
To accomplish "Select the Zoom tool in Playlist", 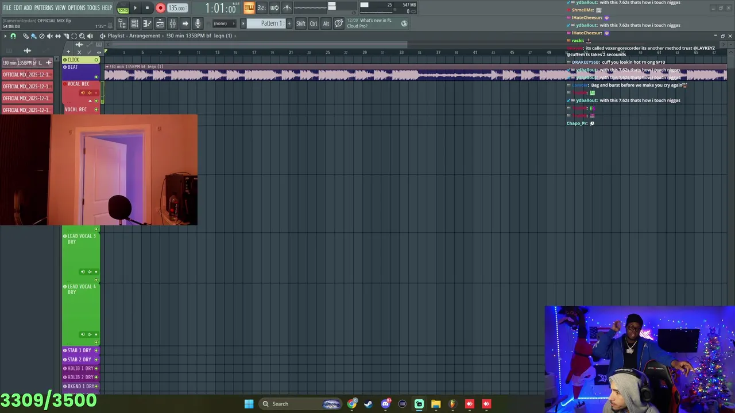I will tap(82, 36).
